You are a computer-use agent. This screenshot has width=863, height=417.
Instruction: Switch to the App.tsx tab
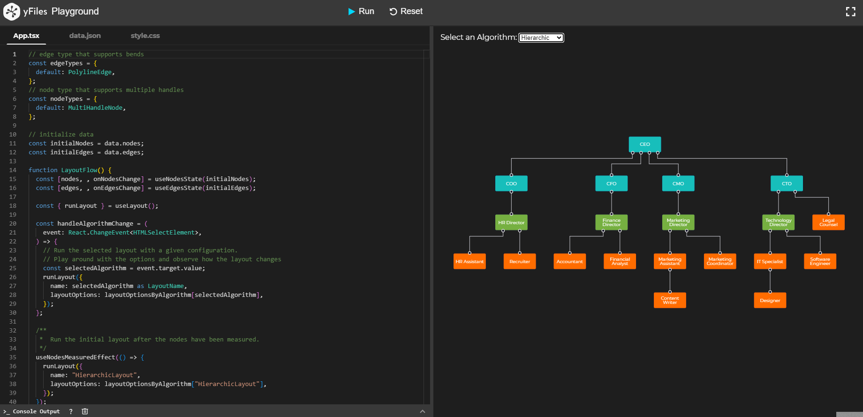[x=26, y=36]
